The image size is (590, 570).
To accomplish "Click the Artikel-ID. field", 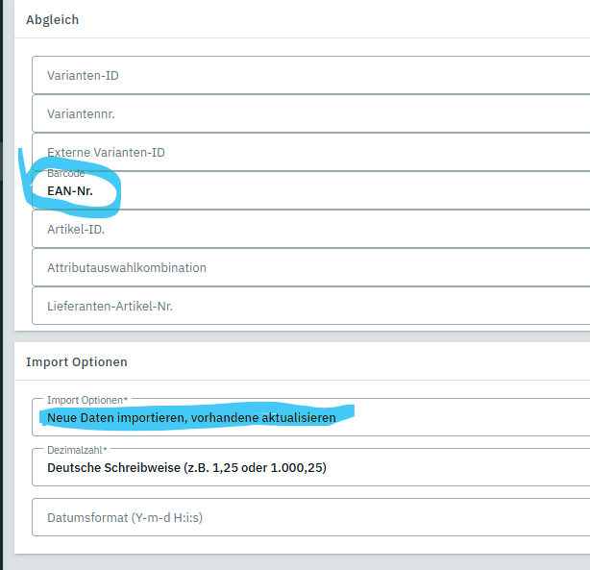I will [307, 229].
